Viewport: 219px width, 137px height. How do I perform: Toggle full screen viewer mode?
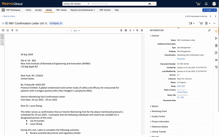[x=142, y=30]
